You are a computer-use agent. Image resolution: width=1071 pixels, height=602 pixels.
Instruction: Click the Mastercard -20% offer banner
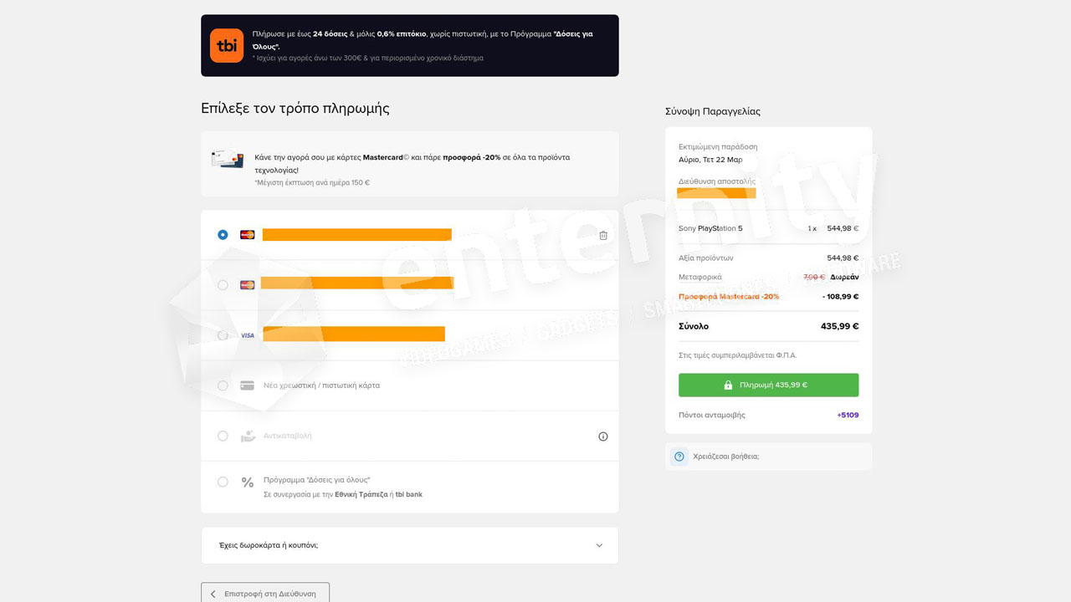pyautogui.click(x=410, y=164)
